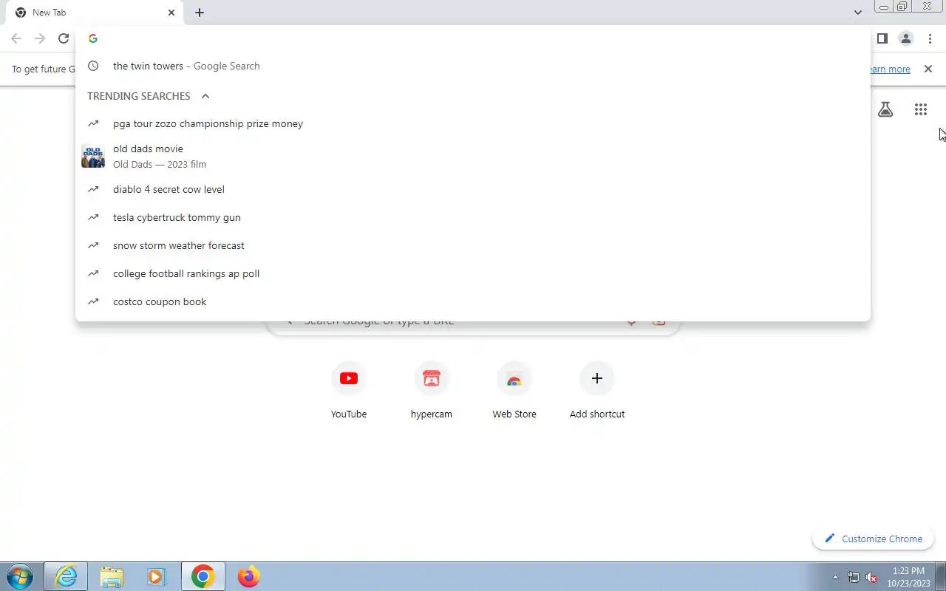Choose the 'old dads movie' suggestion

(x=473, y=156)
